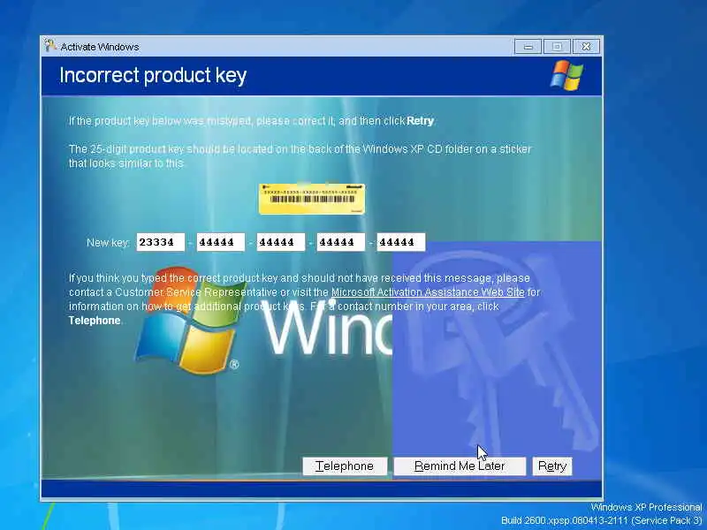Click the yellow product key sticker image
The width and height of the screenshot is (707, 530).
312,199
